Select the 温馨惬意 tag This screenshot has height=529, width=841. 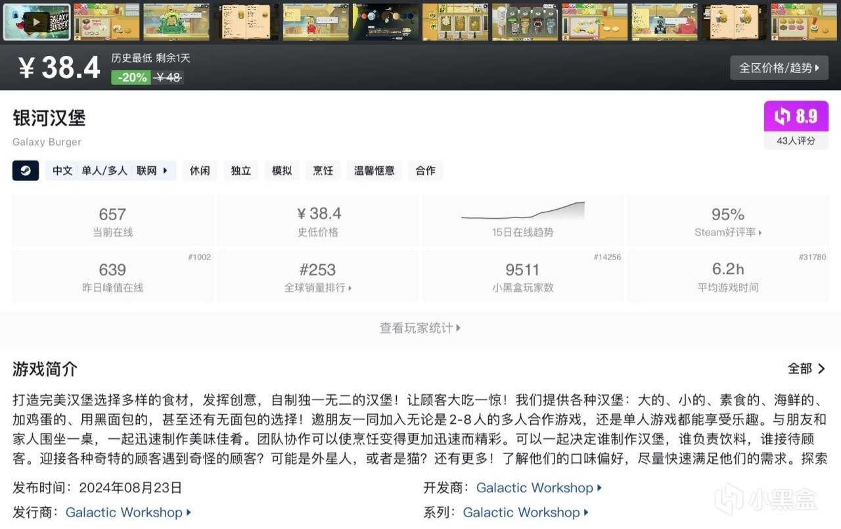coord(375,170)
